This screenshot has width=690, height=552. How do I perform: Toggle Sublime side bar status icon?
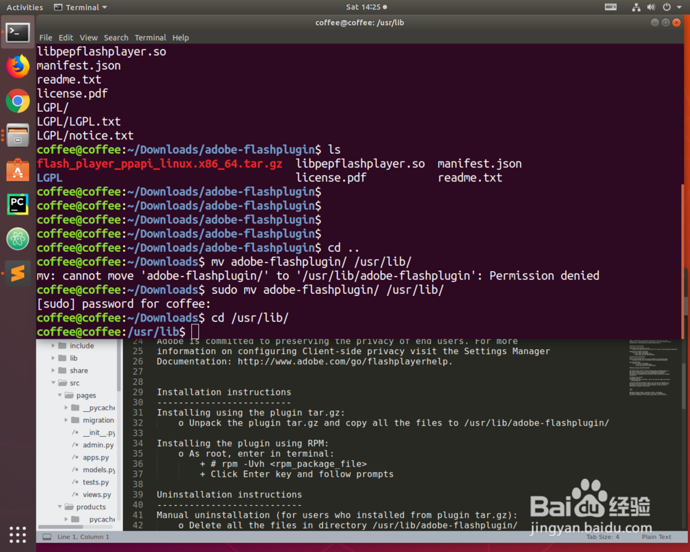click(47, 537)
